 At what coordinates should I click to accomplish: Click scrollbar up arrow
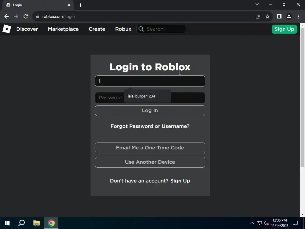(303, 25)
